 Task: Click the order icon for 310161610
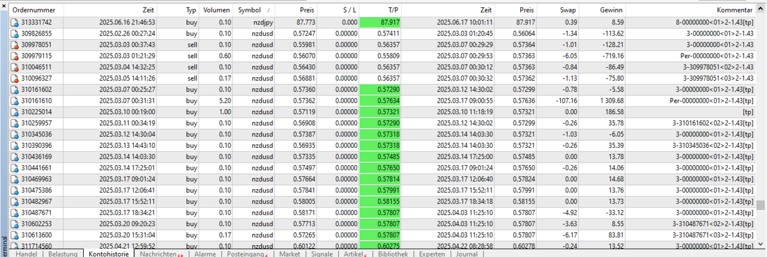(15, 101)
